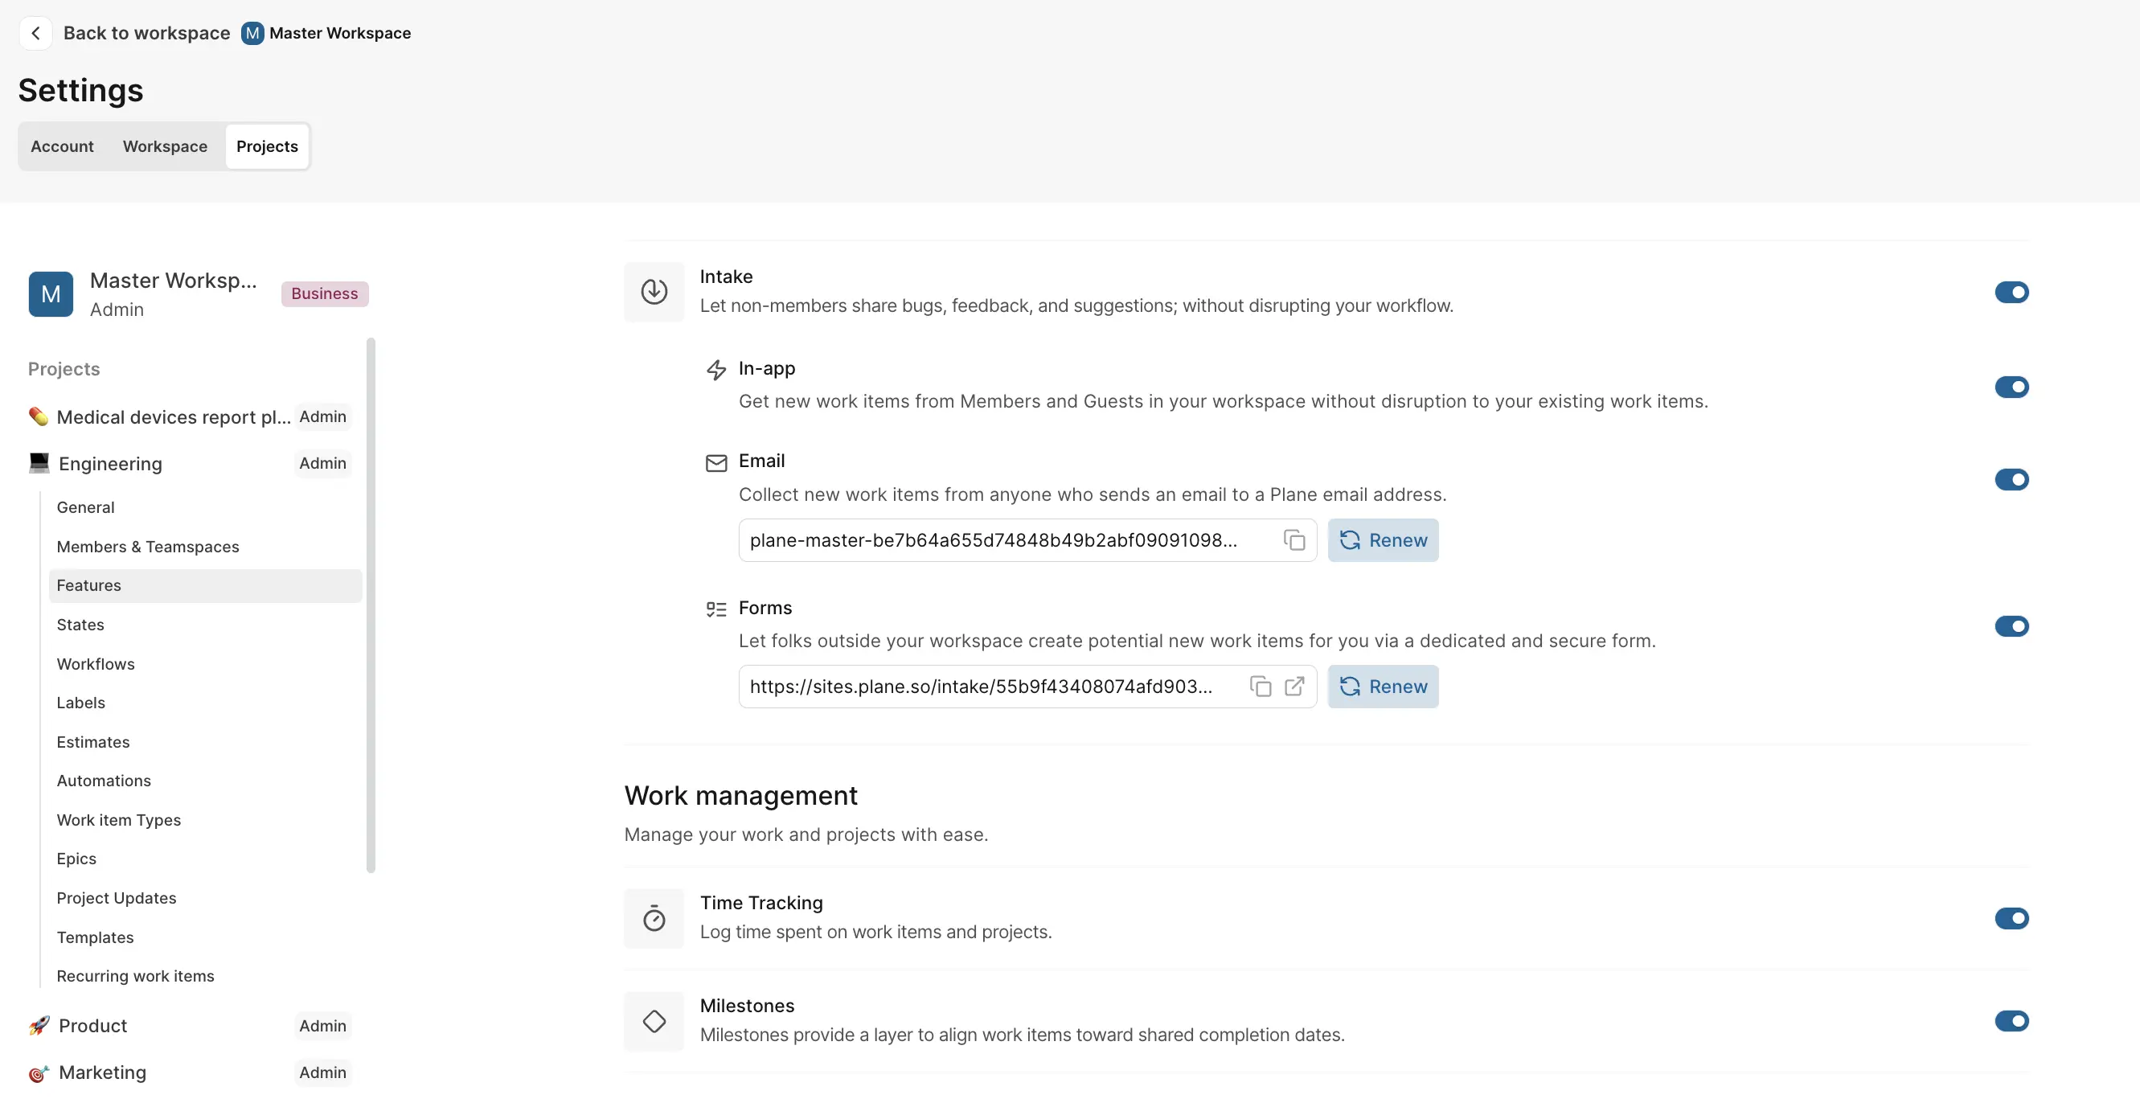Click the Forms URL field

point(980,686)
